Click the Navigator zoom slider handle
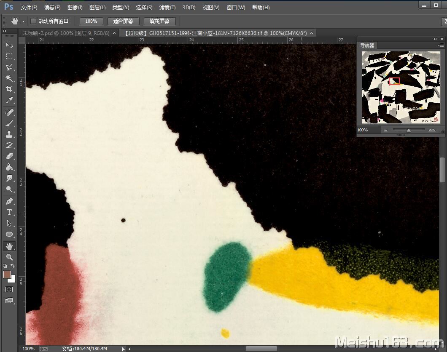Viewport: 447px width, 352px height. coord(409,131)
